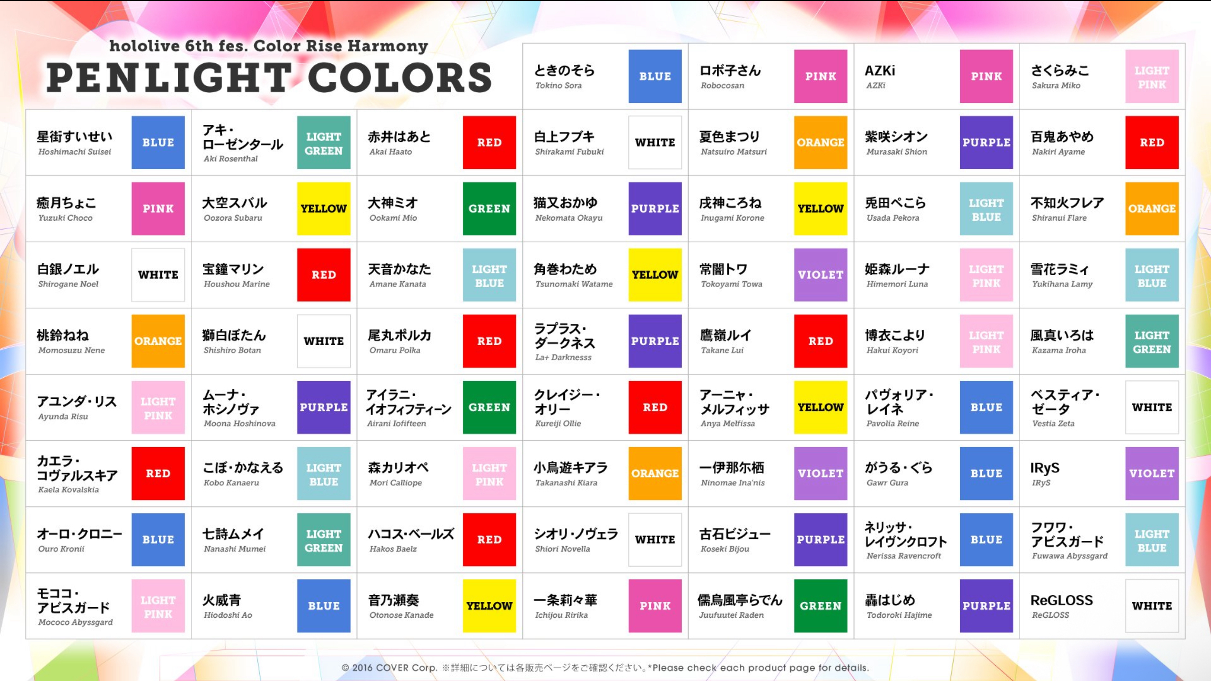Screen dimensions: 1211x681
Task: Click Tokoyami Towa's VIOLET swatch
Action: (x=820, y=275)
